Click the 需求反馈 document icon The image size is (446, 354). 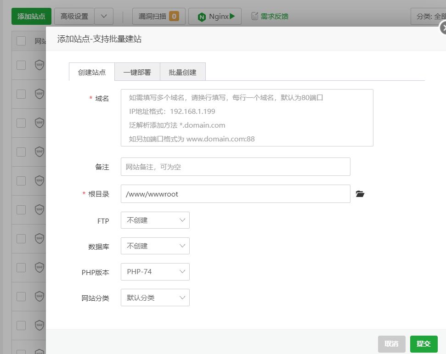254,17
